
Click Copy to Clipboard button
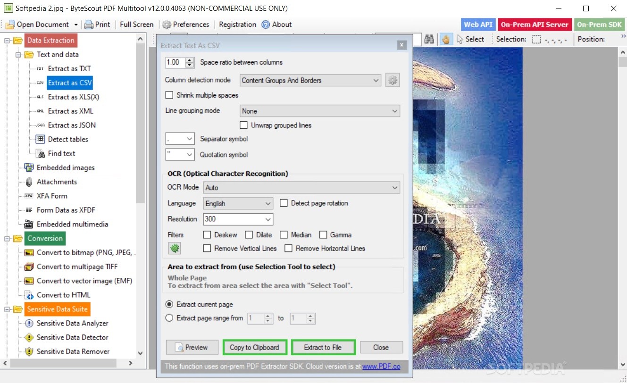tap(255, 348)
